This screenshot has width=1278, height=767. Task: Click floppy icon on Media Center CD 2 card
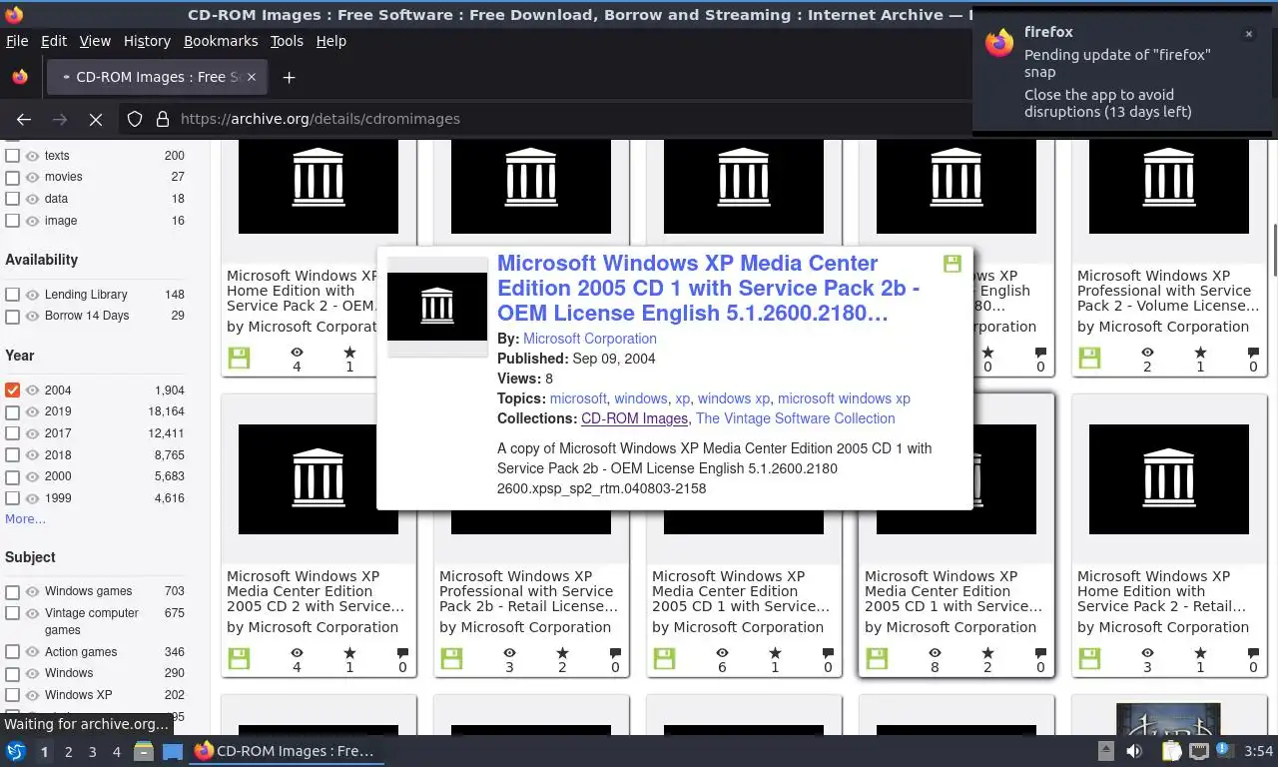tap(239, 658)
